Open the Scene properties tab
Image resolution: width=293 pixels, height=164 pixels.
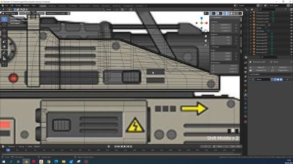(x=245, y=81)
